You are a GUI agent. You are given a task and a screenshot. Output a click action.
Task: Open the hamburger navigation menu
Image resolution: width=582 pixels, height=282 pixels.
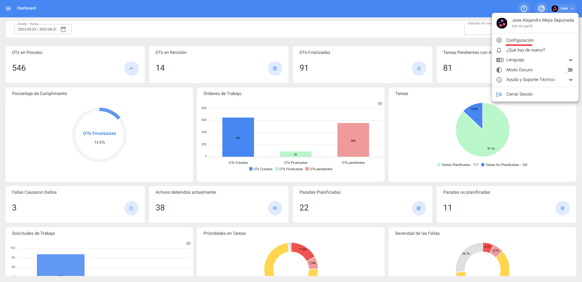tap(8, 8)
